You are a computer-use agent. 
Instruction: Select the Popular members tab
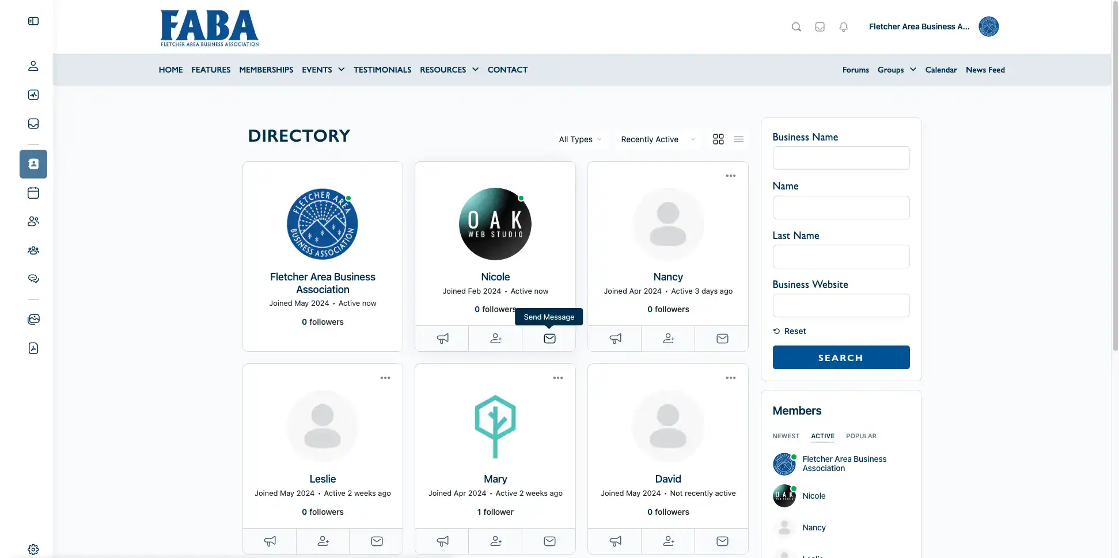pyautogui.click(x=861, y=436)
